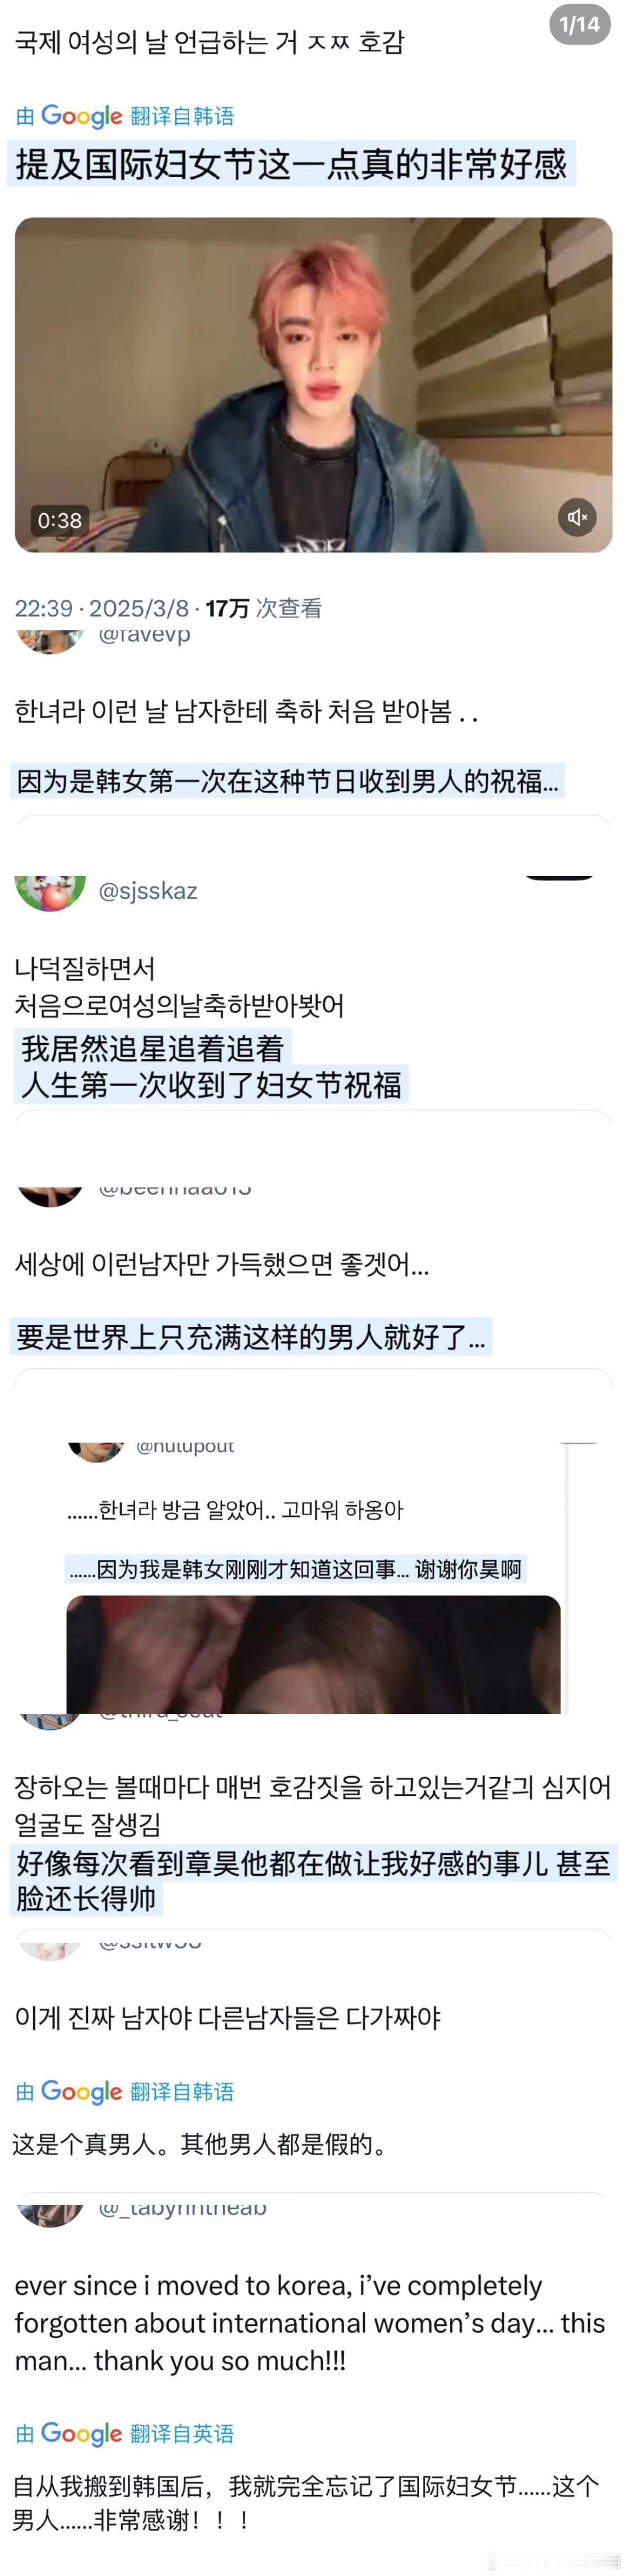
Task: Tap the 0:38 video duration label
Action: [x=60, y=520]
